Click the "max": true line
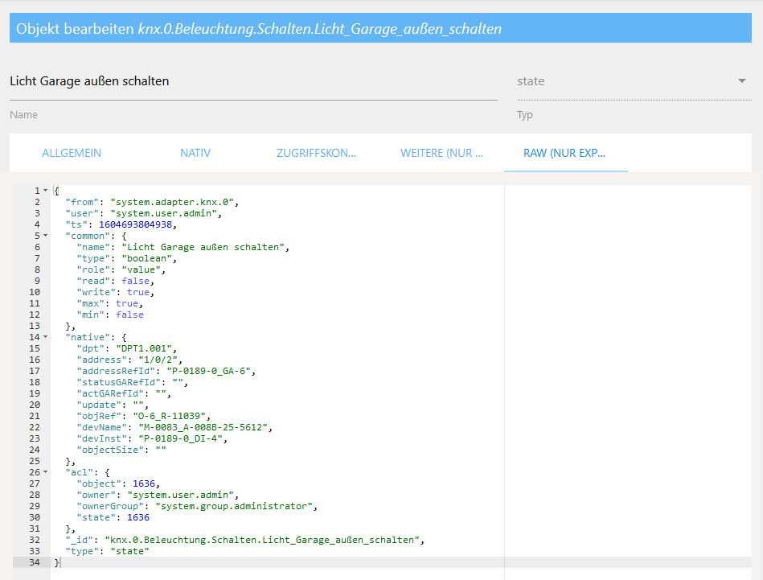 [x=110, y=303]
